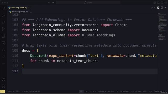
Task: Click the Spaces: 4 indentation indicator
Action: [102, 91]
